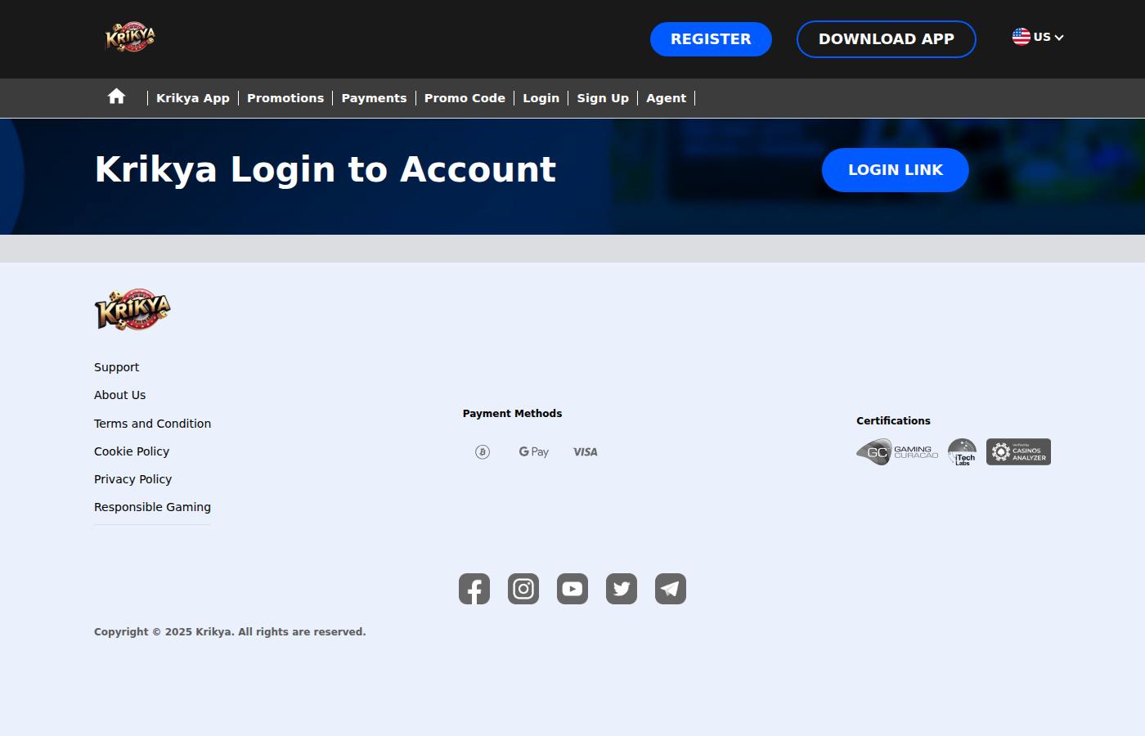
Task: Open the Promotions menu item
Action: [x=285, y=98]
